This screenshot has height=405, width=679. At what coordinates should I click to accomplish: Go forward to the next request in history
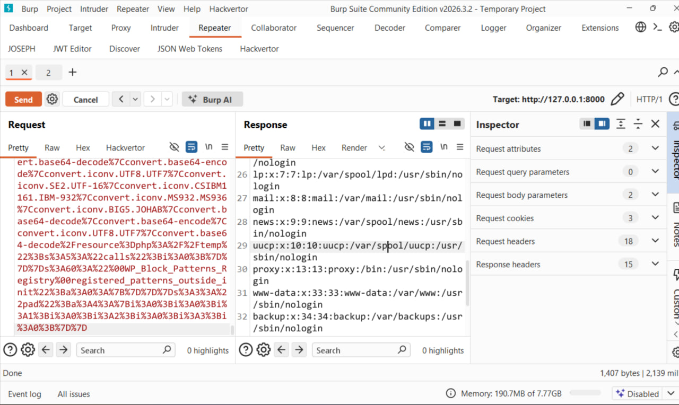click(x=153, y=99)
